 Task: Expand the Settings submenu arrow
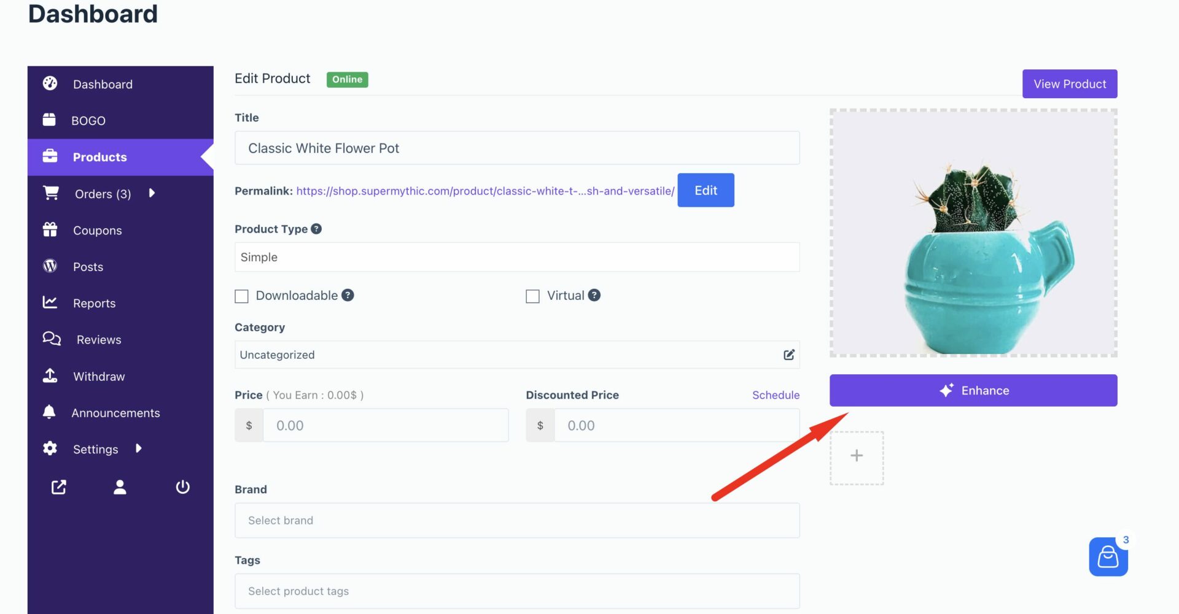pos(139,448)
